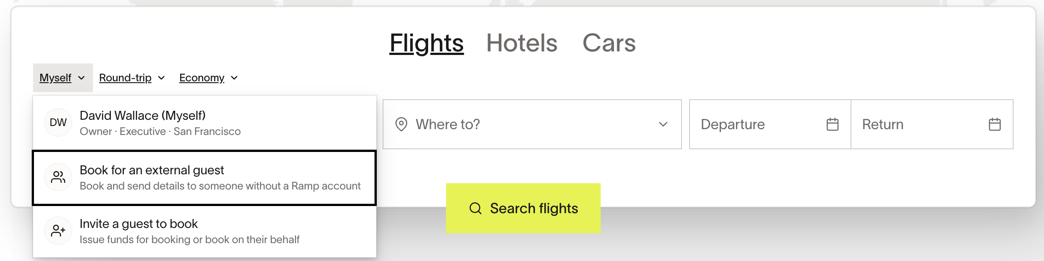Screen dimensions: 1044x261
Task: Open the Round-trip type dropdown
Action: click(132, 78)
